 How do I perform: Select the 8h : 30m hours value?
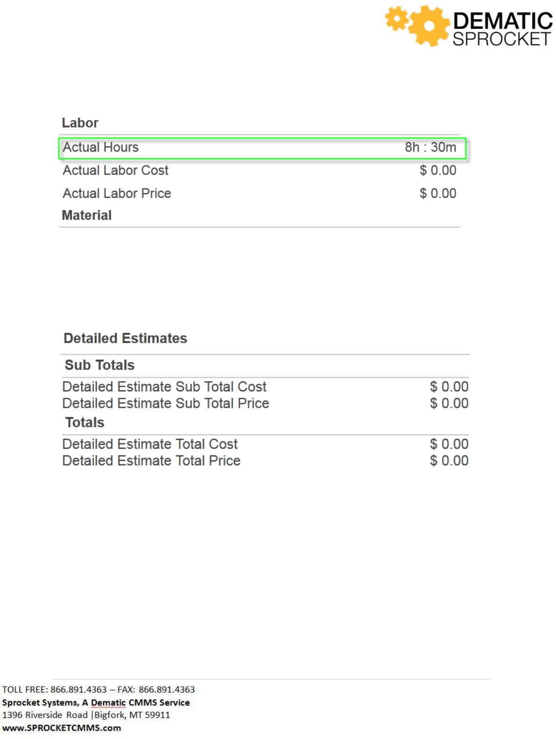[430, 147]
